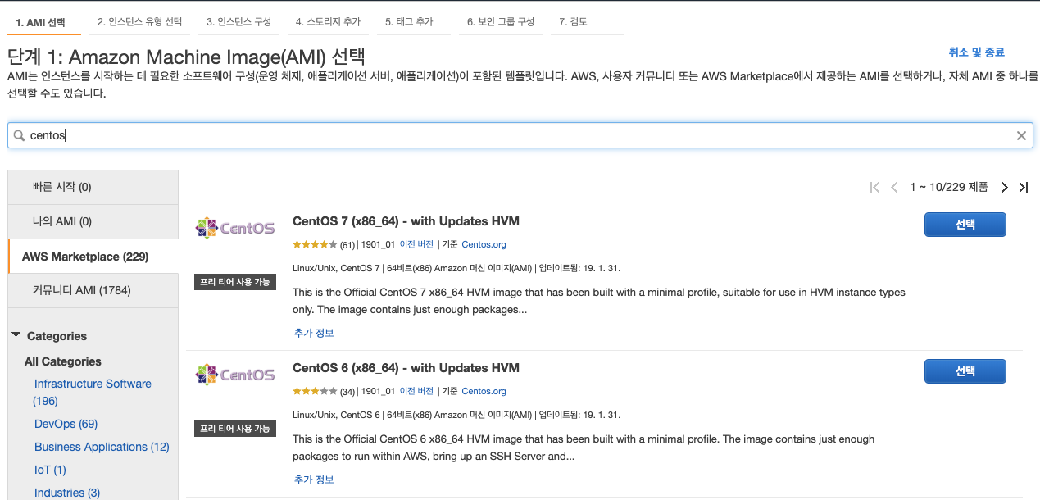
Task: Filter by Infrastructure Software category
Action: [x=93, y=384]
